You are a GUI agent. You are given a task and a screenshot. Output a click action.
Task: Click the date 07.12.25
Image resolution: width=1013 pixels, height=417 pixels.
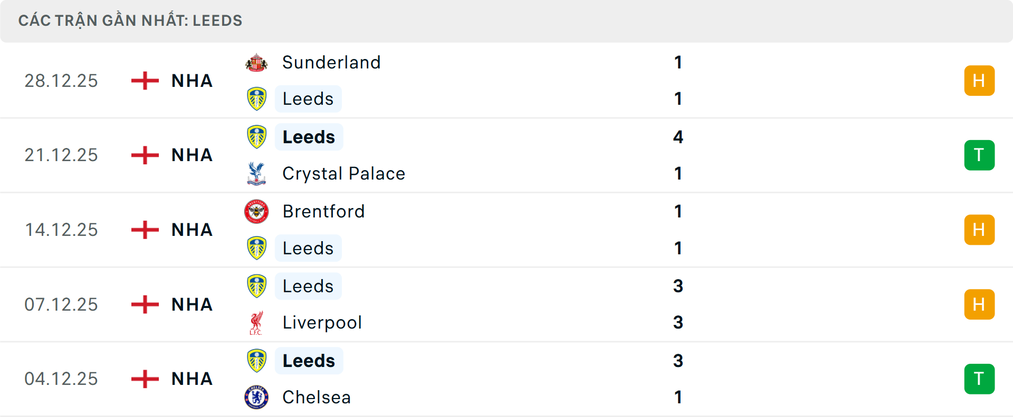pyautogui.click(x=61, y=304)
